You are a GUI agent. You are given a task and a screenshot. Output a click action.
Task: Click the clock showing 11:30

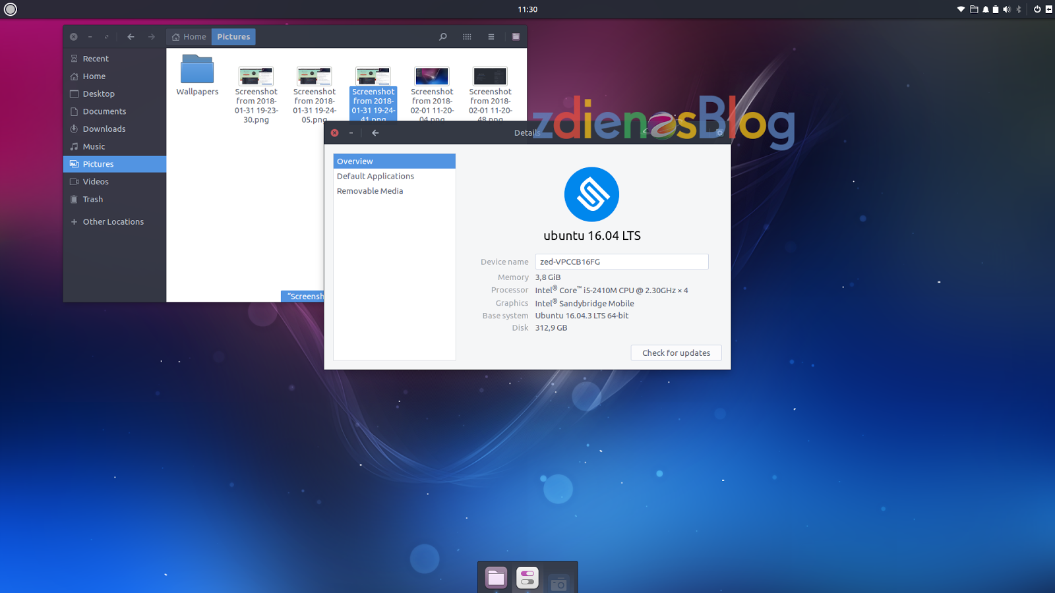(x=527, y=9)
